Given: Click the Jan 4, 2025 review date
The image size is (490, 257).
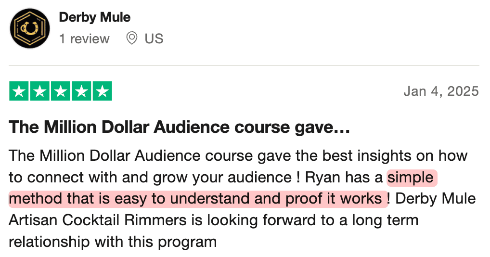Looking at the screenshot, I should (x=441, y=91).
